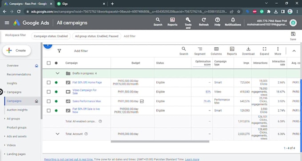The height and width of the screenshot is (161, 302).
Task: Open Recommendations in the sidebar
Action: 19,74
